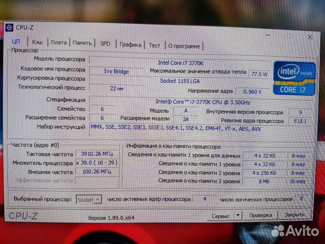Viewport: 325px width, 244px height.
Task: Click the 8-way value for level 2 cache
Action: 298,173
